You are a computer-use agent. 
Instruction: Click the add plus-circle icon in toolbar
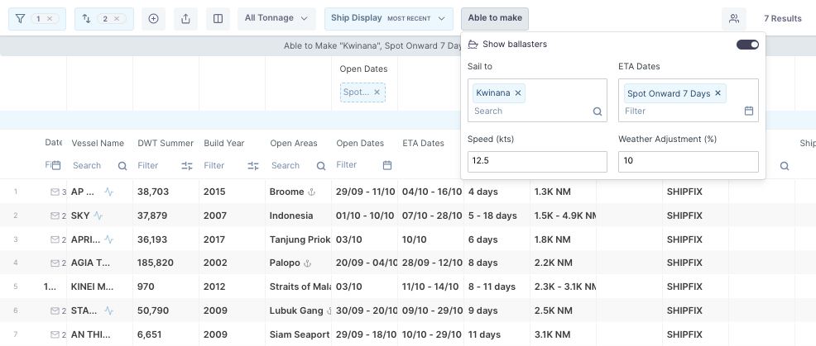[x=153, y=18]
